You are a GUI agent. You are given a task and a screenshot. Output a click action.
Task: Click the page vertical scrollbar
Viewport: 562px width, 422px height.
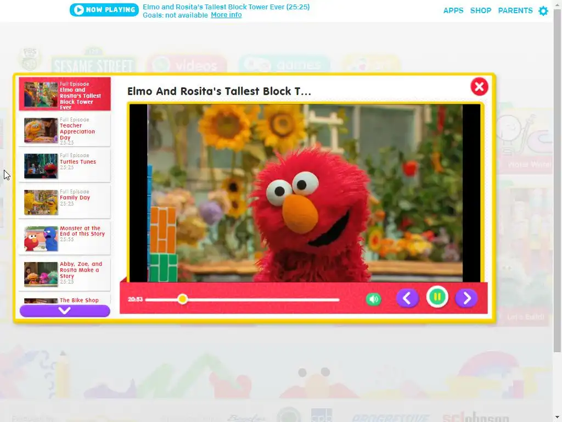pos(558,180)
